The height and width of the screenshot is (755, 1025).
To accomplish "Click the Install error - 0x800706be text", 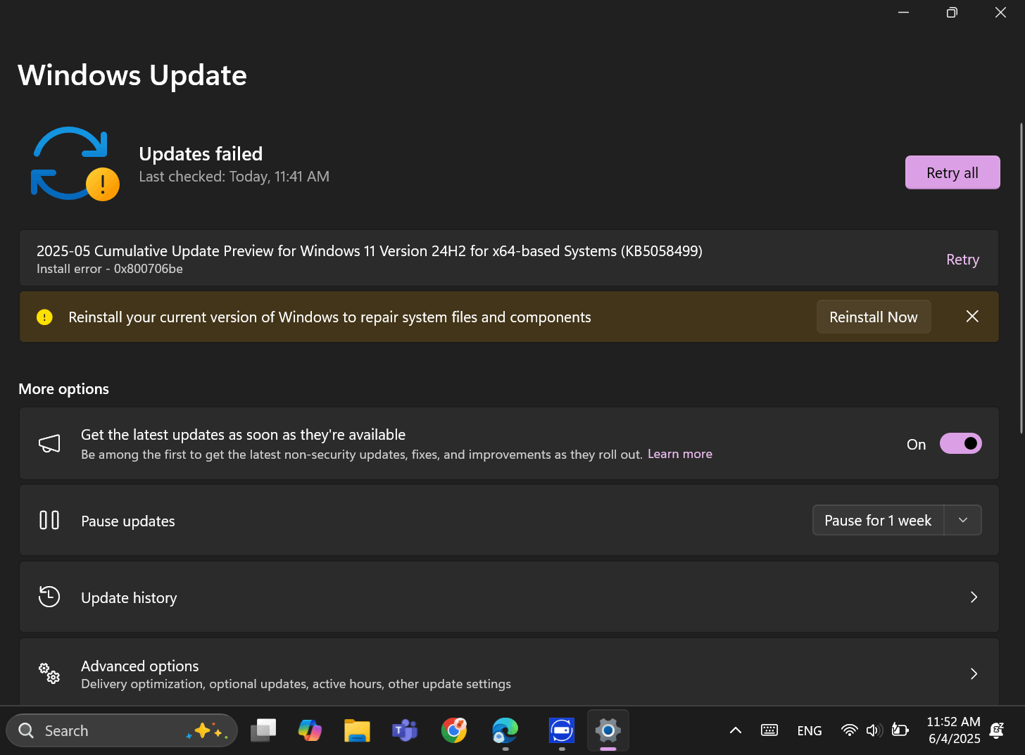I will click(x=110, y=269).
